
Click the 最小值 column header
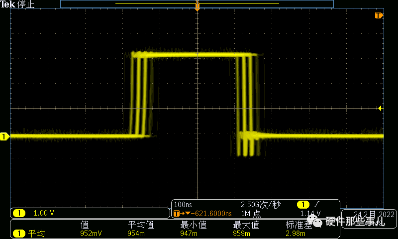click(193, 225)
